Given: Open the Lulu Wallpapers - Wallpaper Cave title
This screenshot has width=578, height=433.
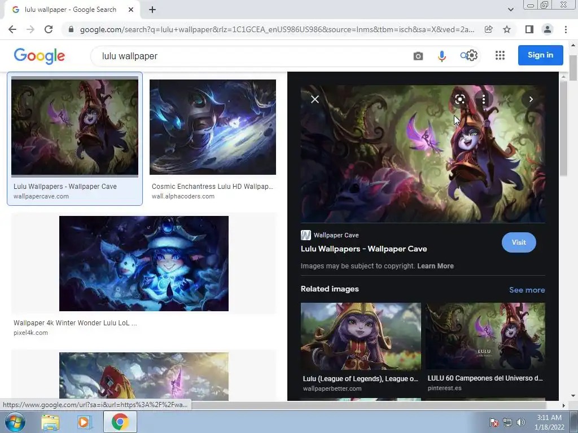Looking at the screenshot, I should (x=364, y=249).
